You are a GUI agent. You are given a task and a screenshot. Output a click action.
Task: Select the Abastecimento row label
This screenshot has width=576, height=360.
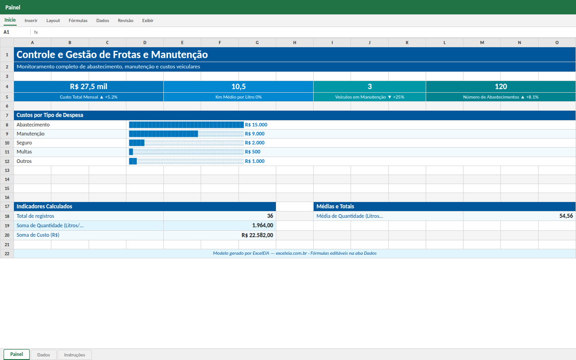click(70, 125)
